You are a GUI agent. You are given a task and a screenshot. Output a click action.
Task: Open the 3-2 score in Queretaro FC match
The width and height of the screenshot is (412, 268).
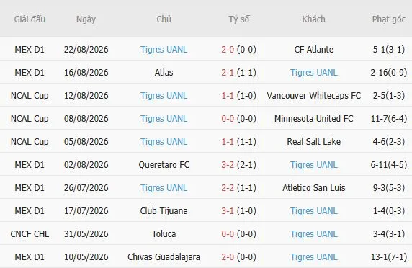pos(228,165)
